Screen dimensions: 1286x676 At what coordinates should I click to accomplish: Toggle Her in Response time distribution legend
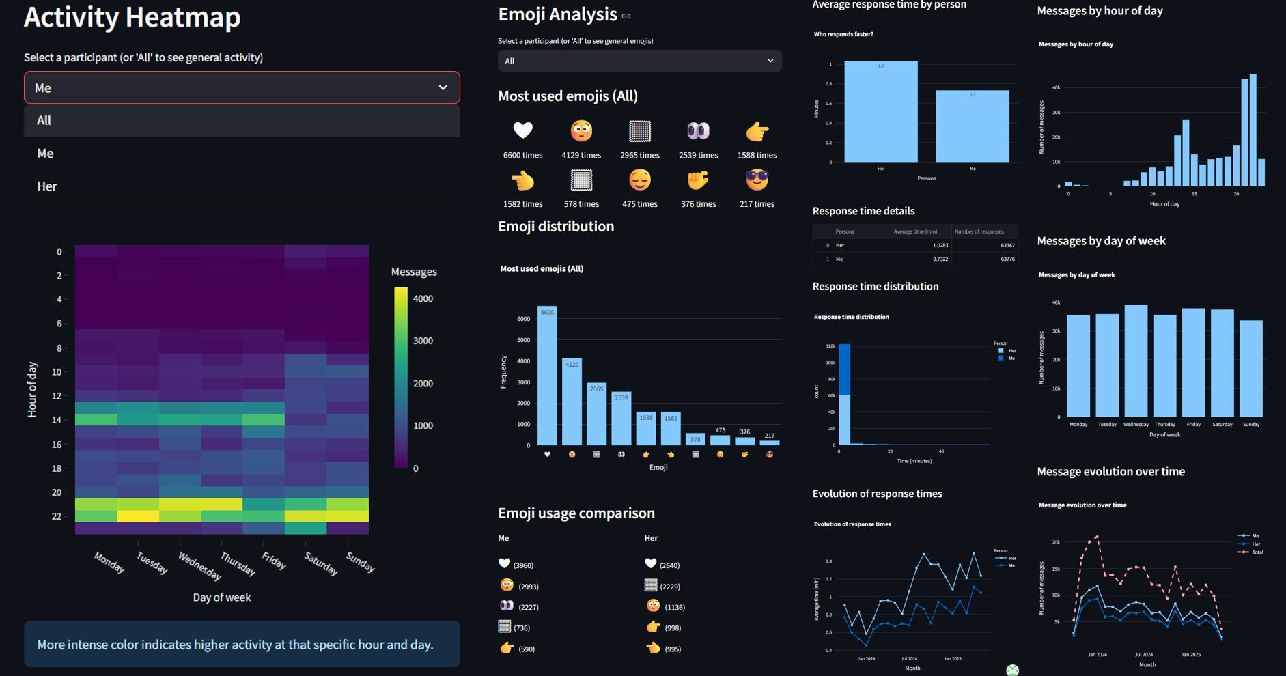tap(1006, 350)
